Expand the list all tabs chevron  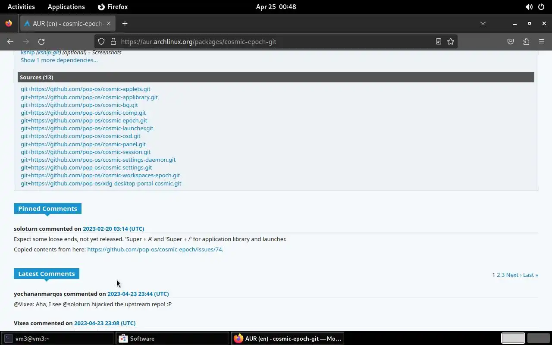coord(483,23)
